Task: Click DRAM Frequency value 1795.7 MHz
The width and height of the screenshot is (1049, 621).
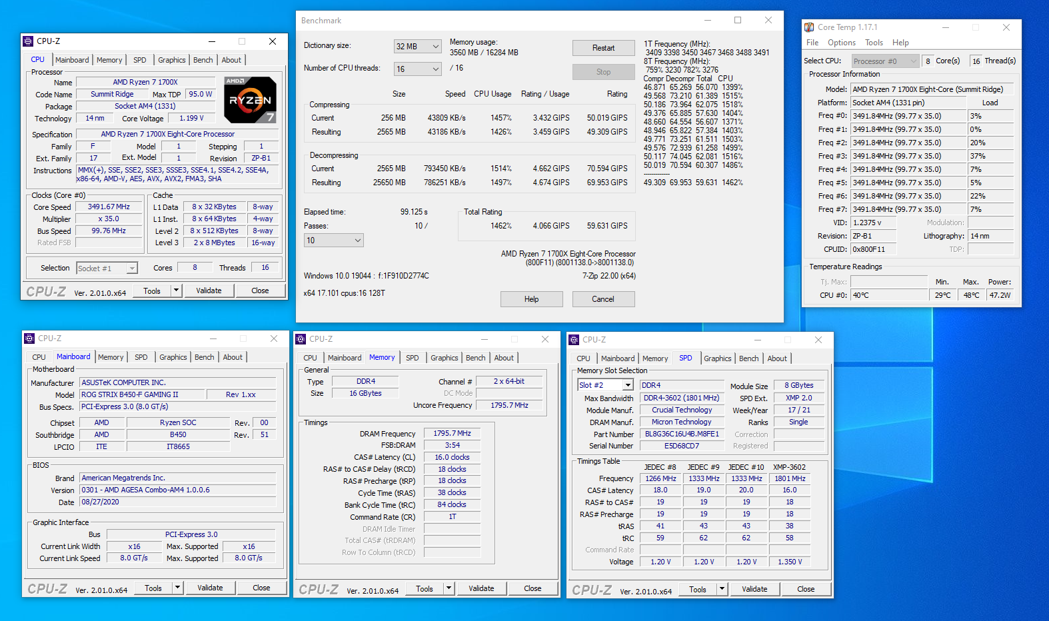Action: tap(453, 434)
